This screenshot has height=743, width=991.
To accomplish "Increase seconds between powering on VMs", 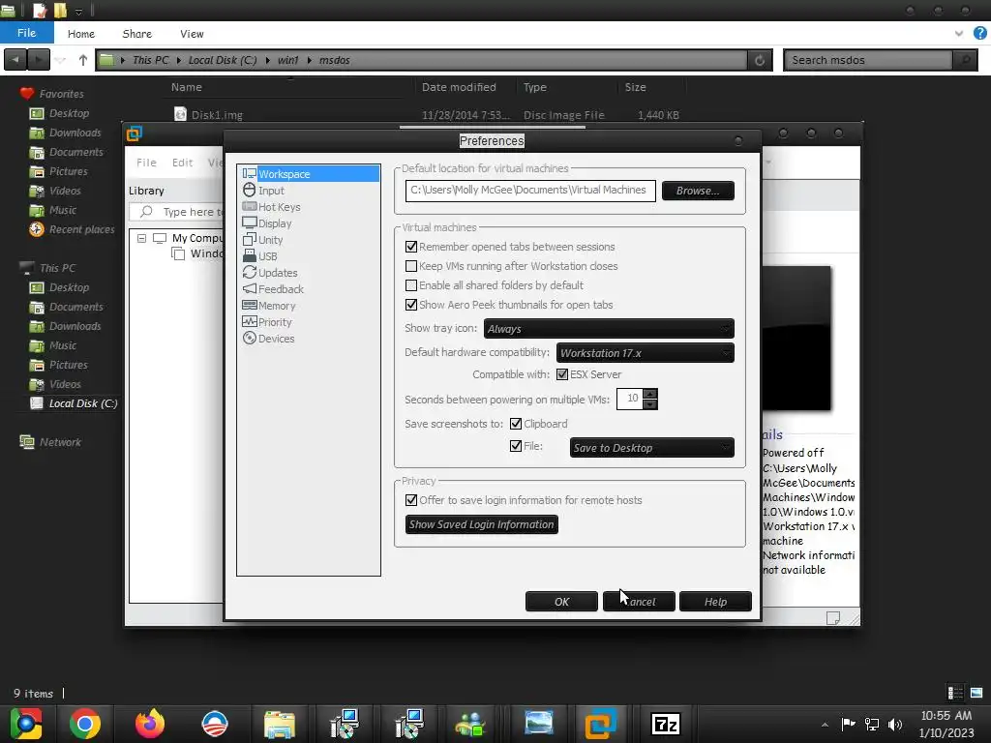I will point(649,394).
